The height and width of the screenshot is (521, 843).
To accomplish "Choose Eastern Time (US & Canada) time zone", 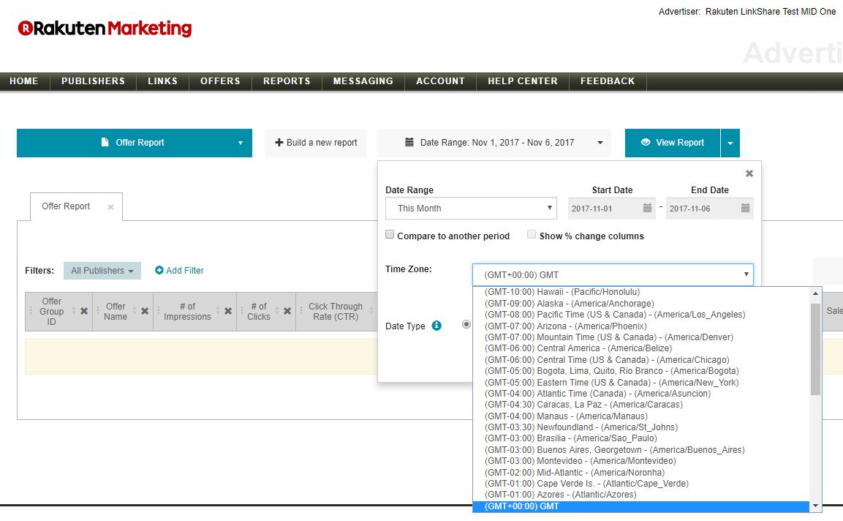I will 611,383.
